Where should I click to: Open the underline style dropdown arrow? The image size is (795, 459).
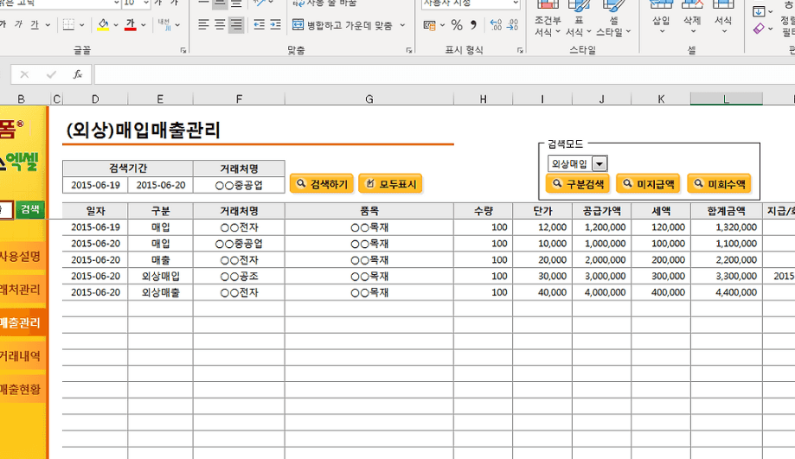pos(48,24)
